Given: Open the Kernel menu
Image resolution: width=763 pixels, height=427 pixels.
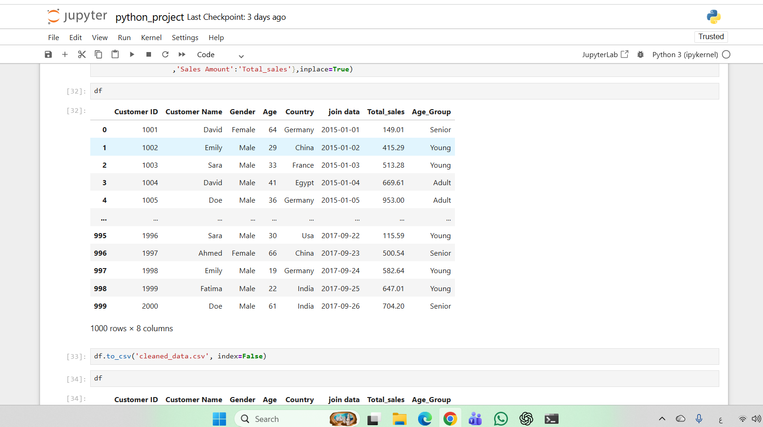Looking at the screenshot, I should (151, 38).
